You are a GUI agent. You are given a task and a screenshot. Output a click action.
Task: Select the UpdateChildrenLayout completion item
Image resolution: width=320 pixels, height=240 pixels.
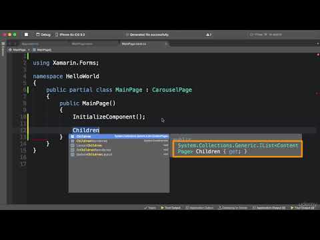click(x=119, y=154)
